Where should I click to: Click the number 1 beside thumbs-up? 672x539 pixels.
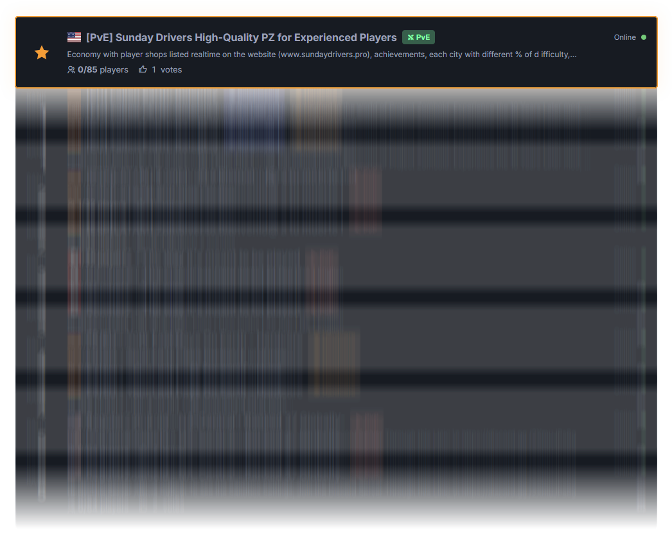click(154, 69)
